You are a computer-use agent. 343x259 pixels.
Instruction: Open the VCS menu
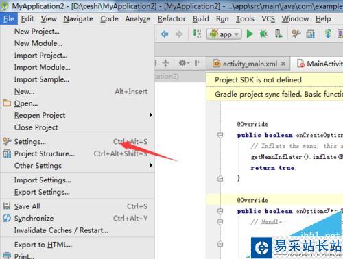pyautogui.click(x=268, y=18)
